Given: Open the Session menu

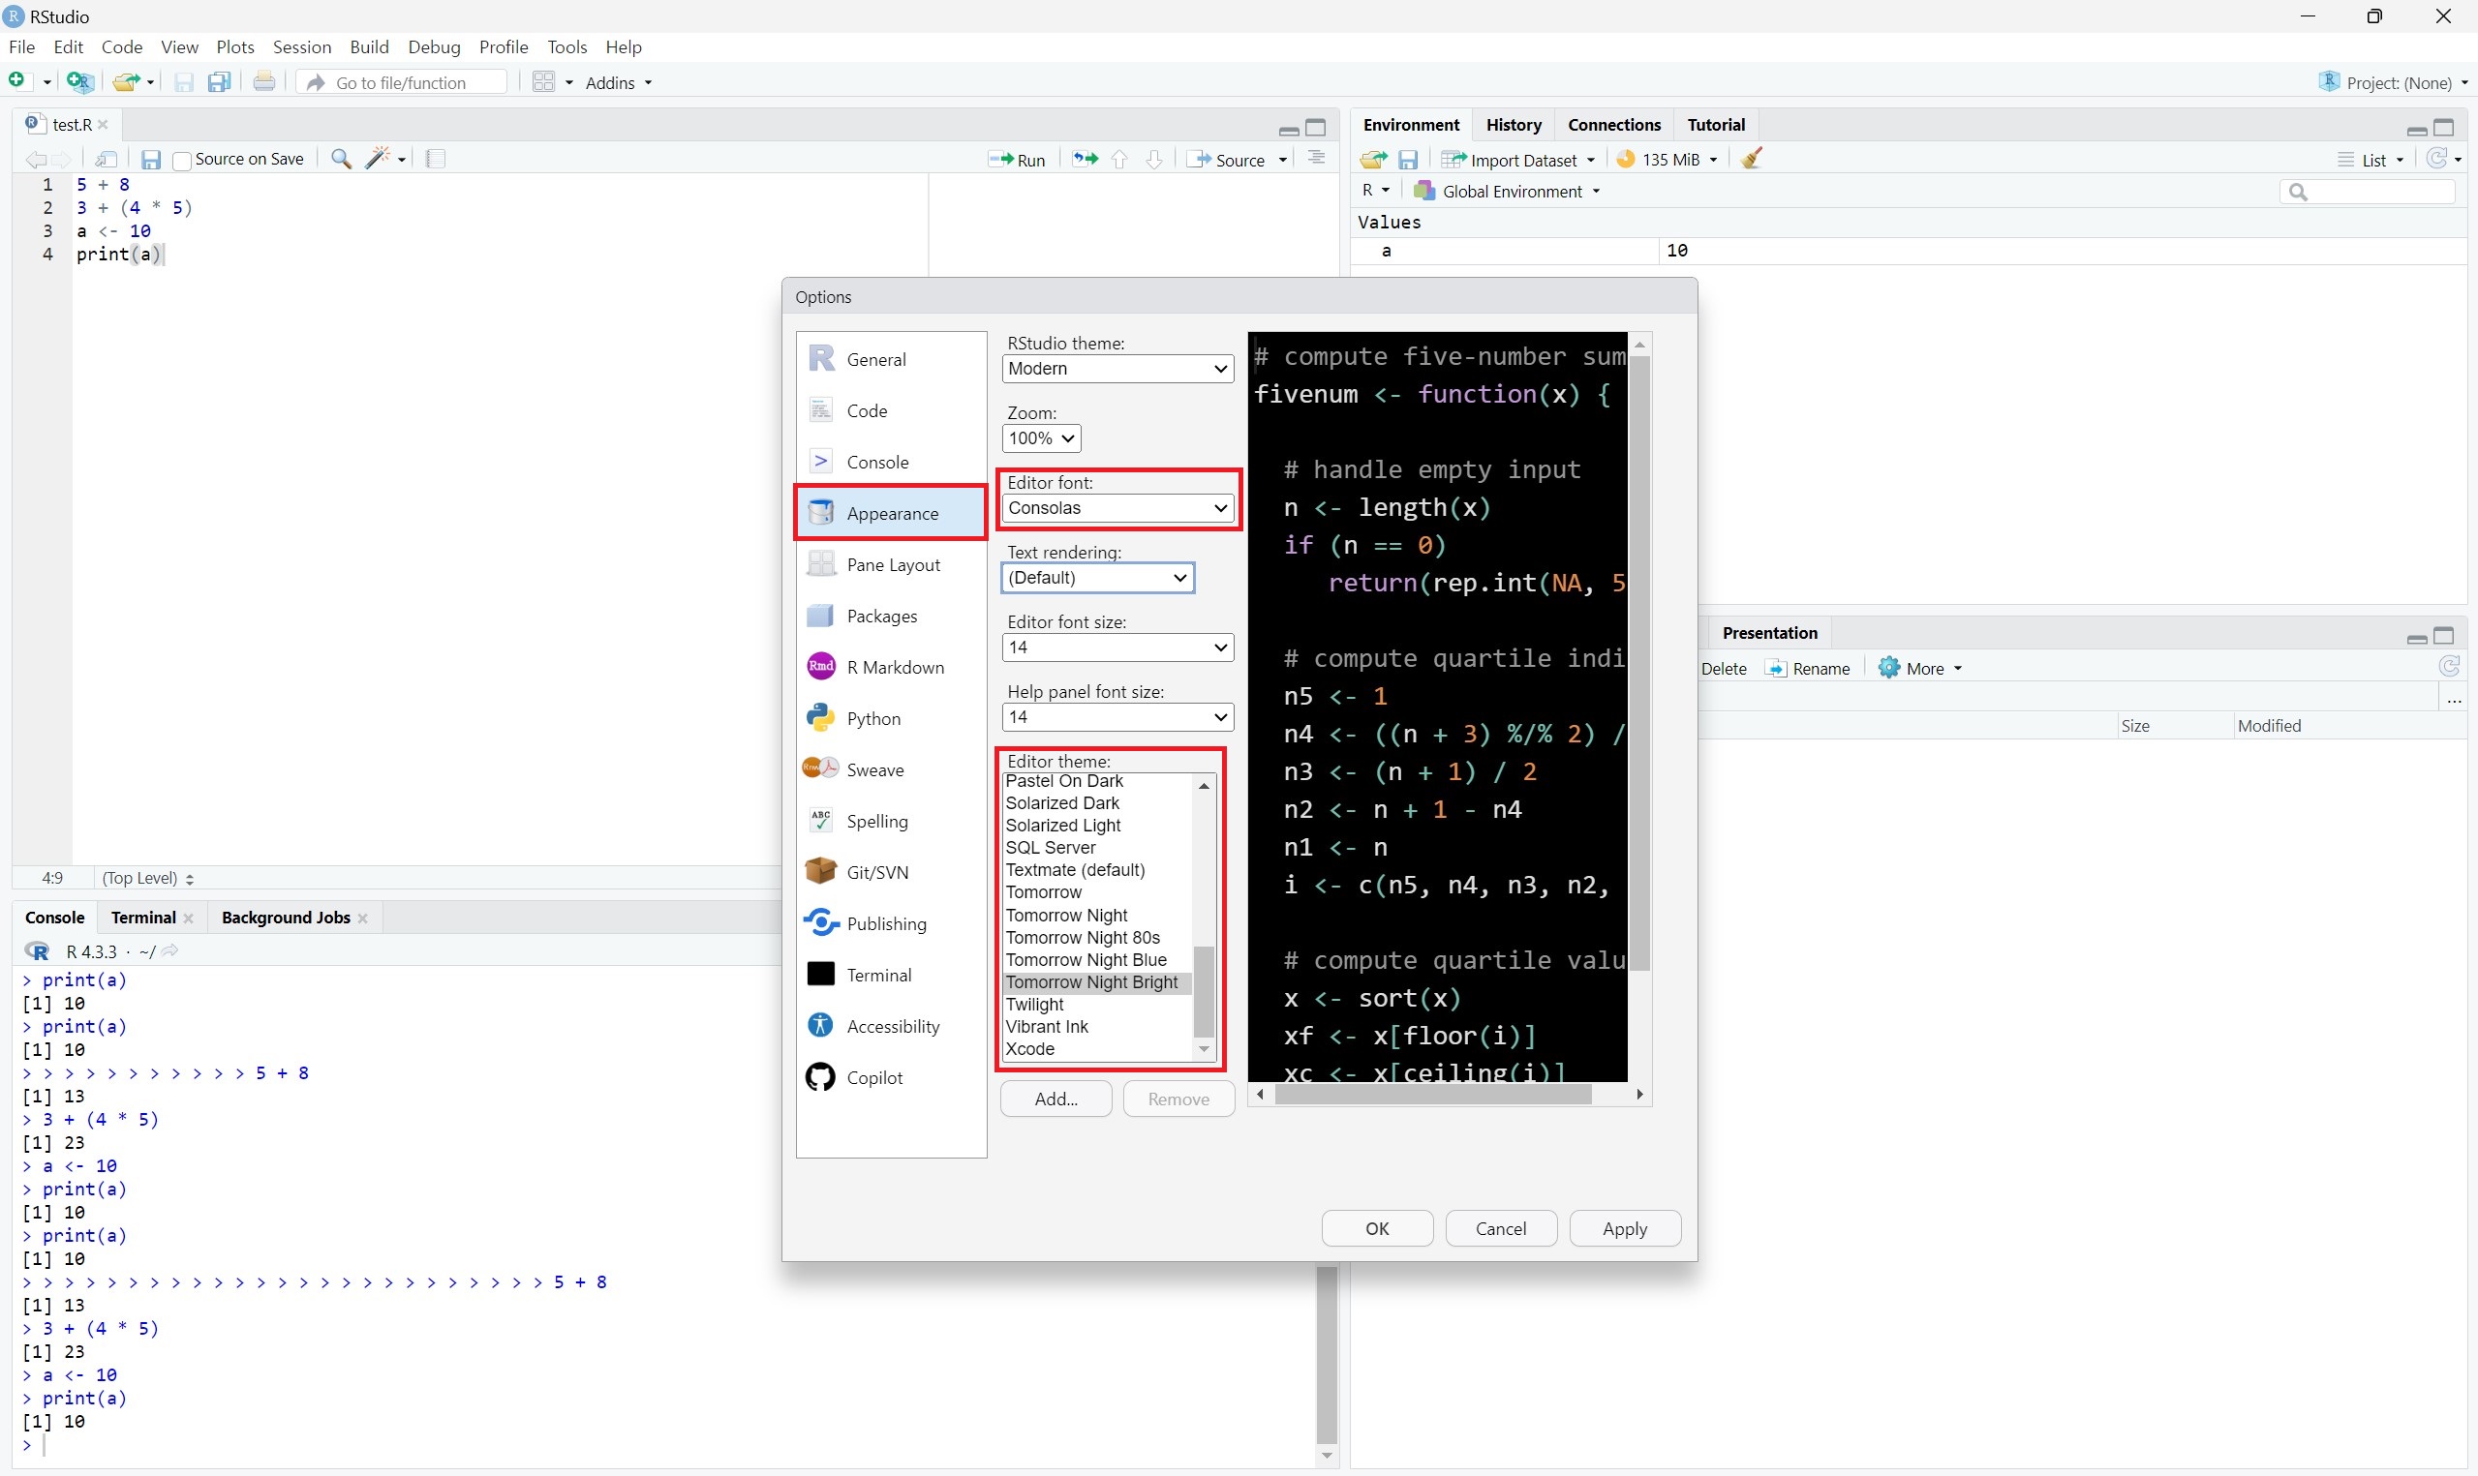Looking at the screenshot, I should (301, 46).
